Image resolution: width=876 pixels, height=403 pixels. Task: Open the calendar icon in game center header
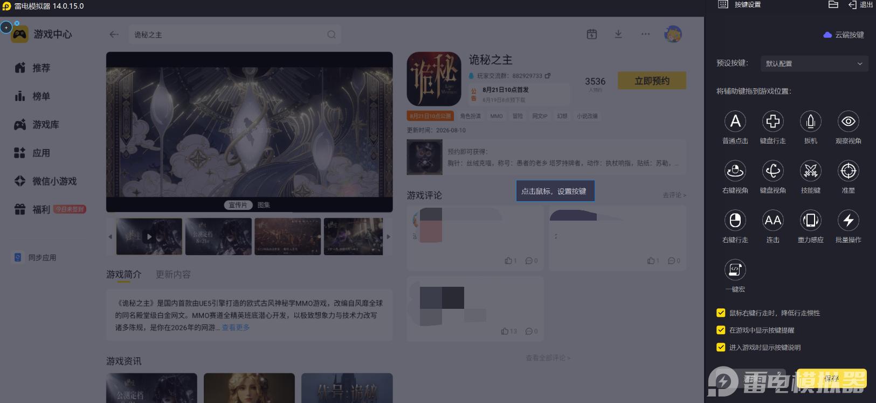point(592,34)
